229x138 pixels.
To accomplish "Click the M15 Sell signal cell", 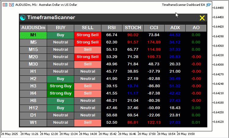I will point(88,50).
